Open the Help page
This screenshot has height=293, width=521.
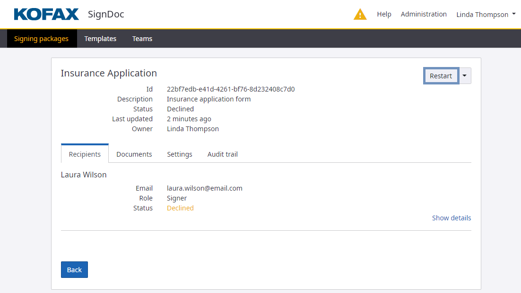[x=384, y=14]
